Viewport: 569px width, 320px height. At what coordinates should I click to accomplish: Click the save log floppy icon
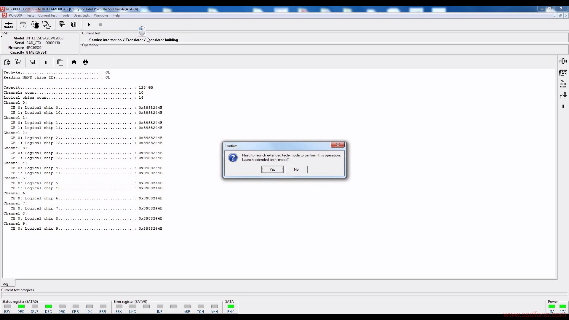(32, 62)
